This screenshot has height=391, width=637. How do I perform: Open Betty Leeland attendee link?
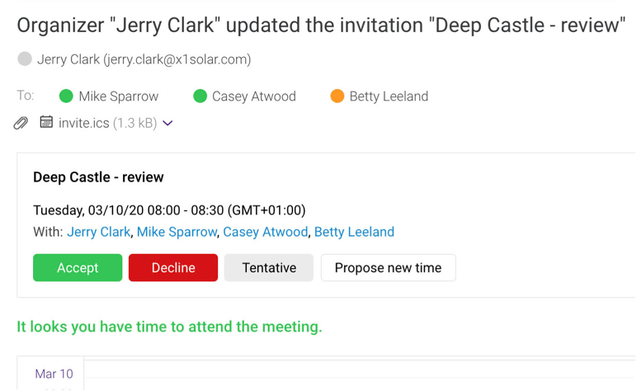(354, 232)
